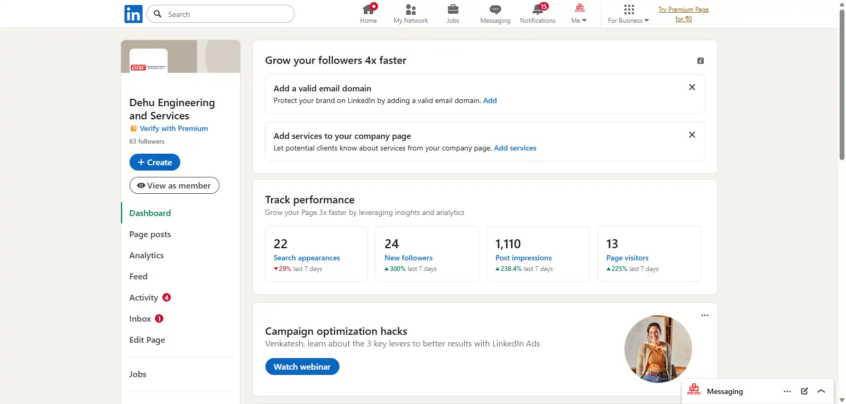Screen dimensions: 846x404
Task: Click the Try Premium Page link
Action: (684, 14)
